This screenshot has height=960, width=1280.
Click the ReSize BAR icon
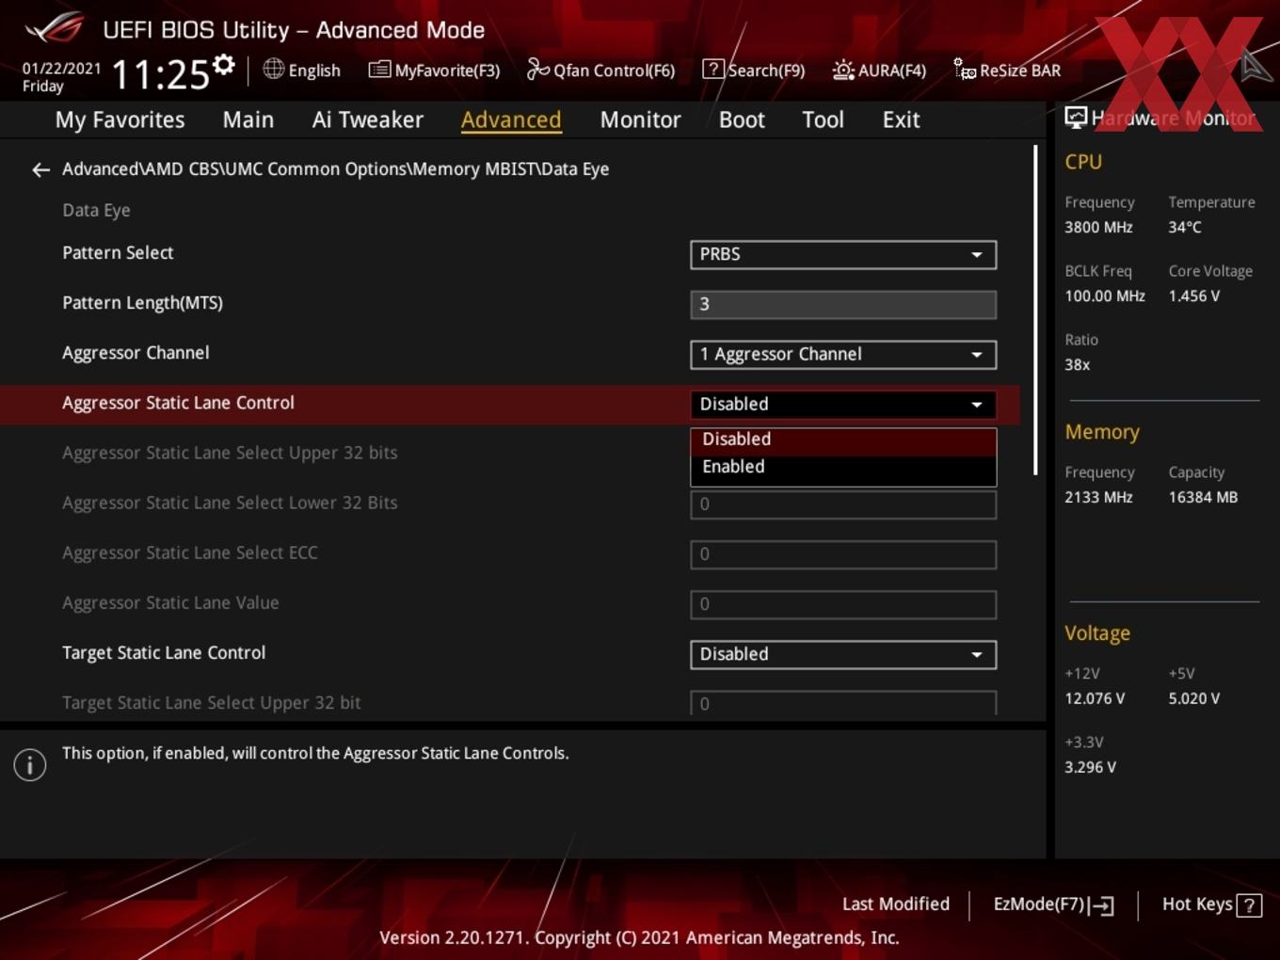[965, 70]
